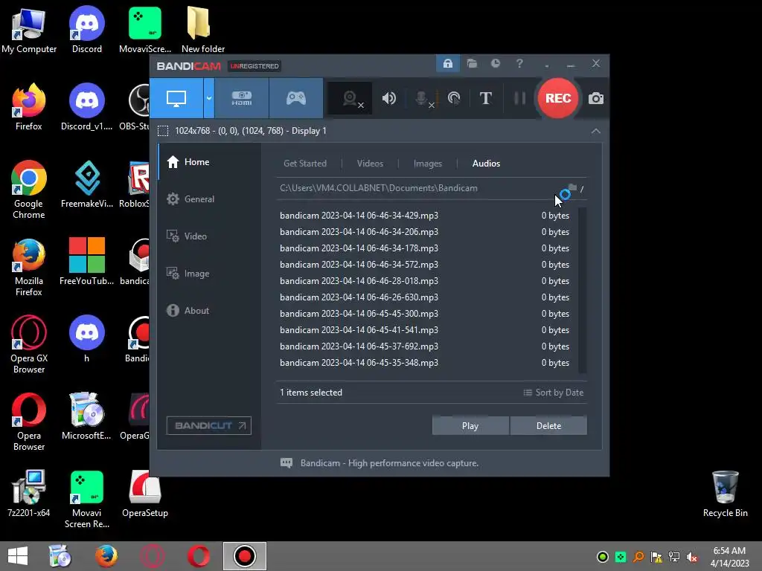Open help question mark icon
This screenshot has width=762, height=571.
519,64
